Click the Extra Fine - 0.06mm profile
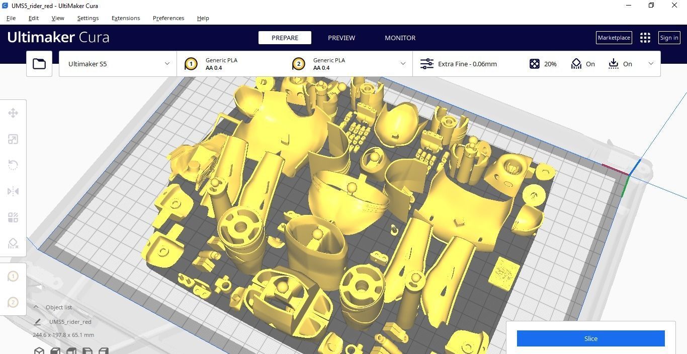The image size is (687, 354). coord(467,64)
